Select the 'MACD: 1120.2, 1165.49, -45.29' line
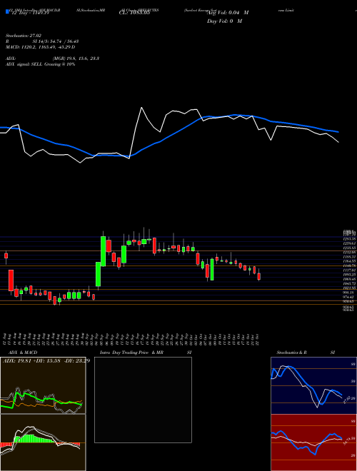Viewport: 357px width, 471px height. click(x=40, y=47)
